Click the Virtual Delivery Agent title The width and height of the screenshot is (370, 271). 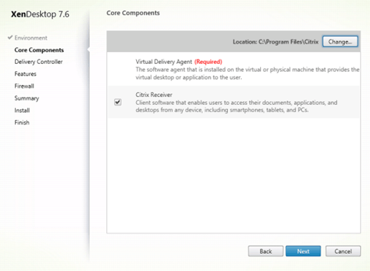click(x=163, y=62)
